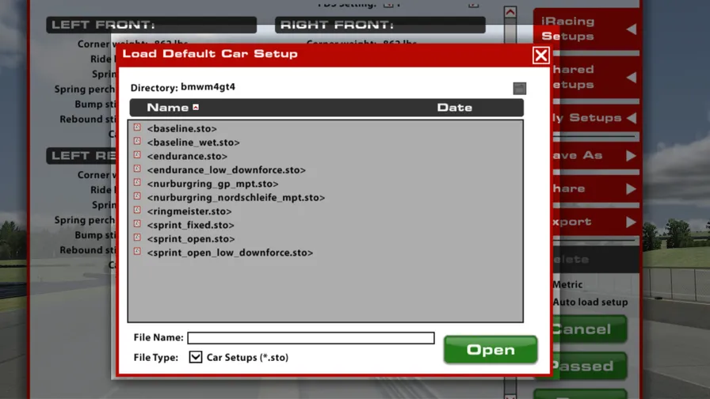Click the scroll-up arrow of the garage panel
710x399 pixels.
[510, 12]
